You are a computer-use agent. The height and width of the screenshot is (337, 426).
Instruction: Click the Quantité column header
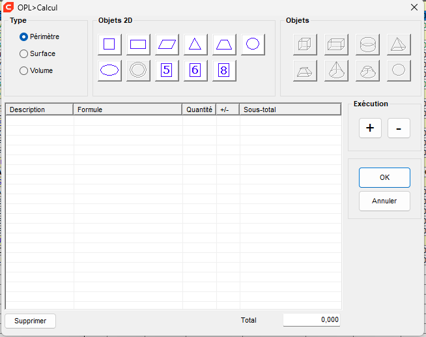[x=199, y=110]
